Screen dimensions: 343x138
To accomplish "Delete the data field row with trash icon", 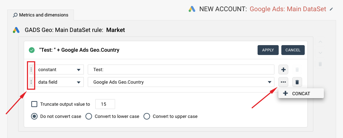I will tap(297, 82).
